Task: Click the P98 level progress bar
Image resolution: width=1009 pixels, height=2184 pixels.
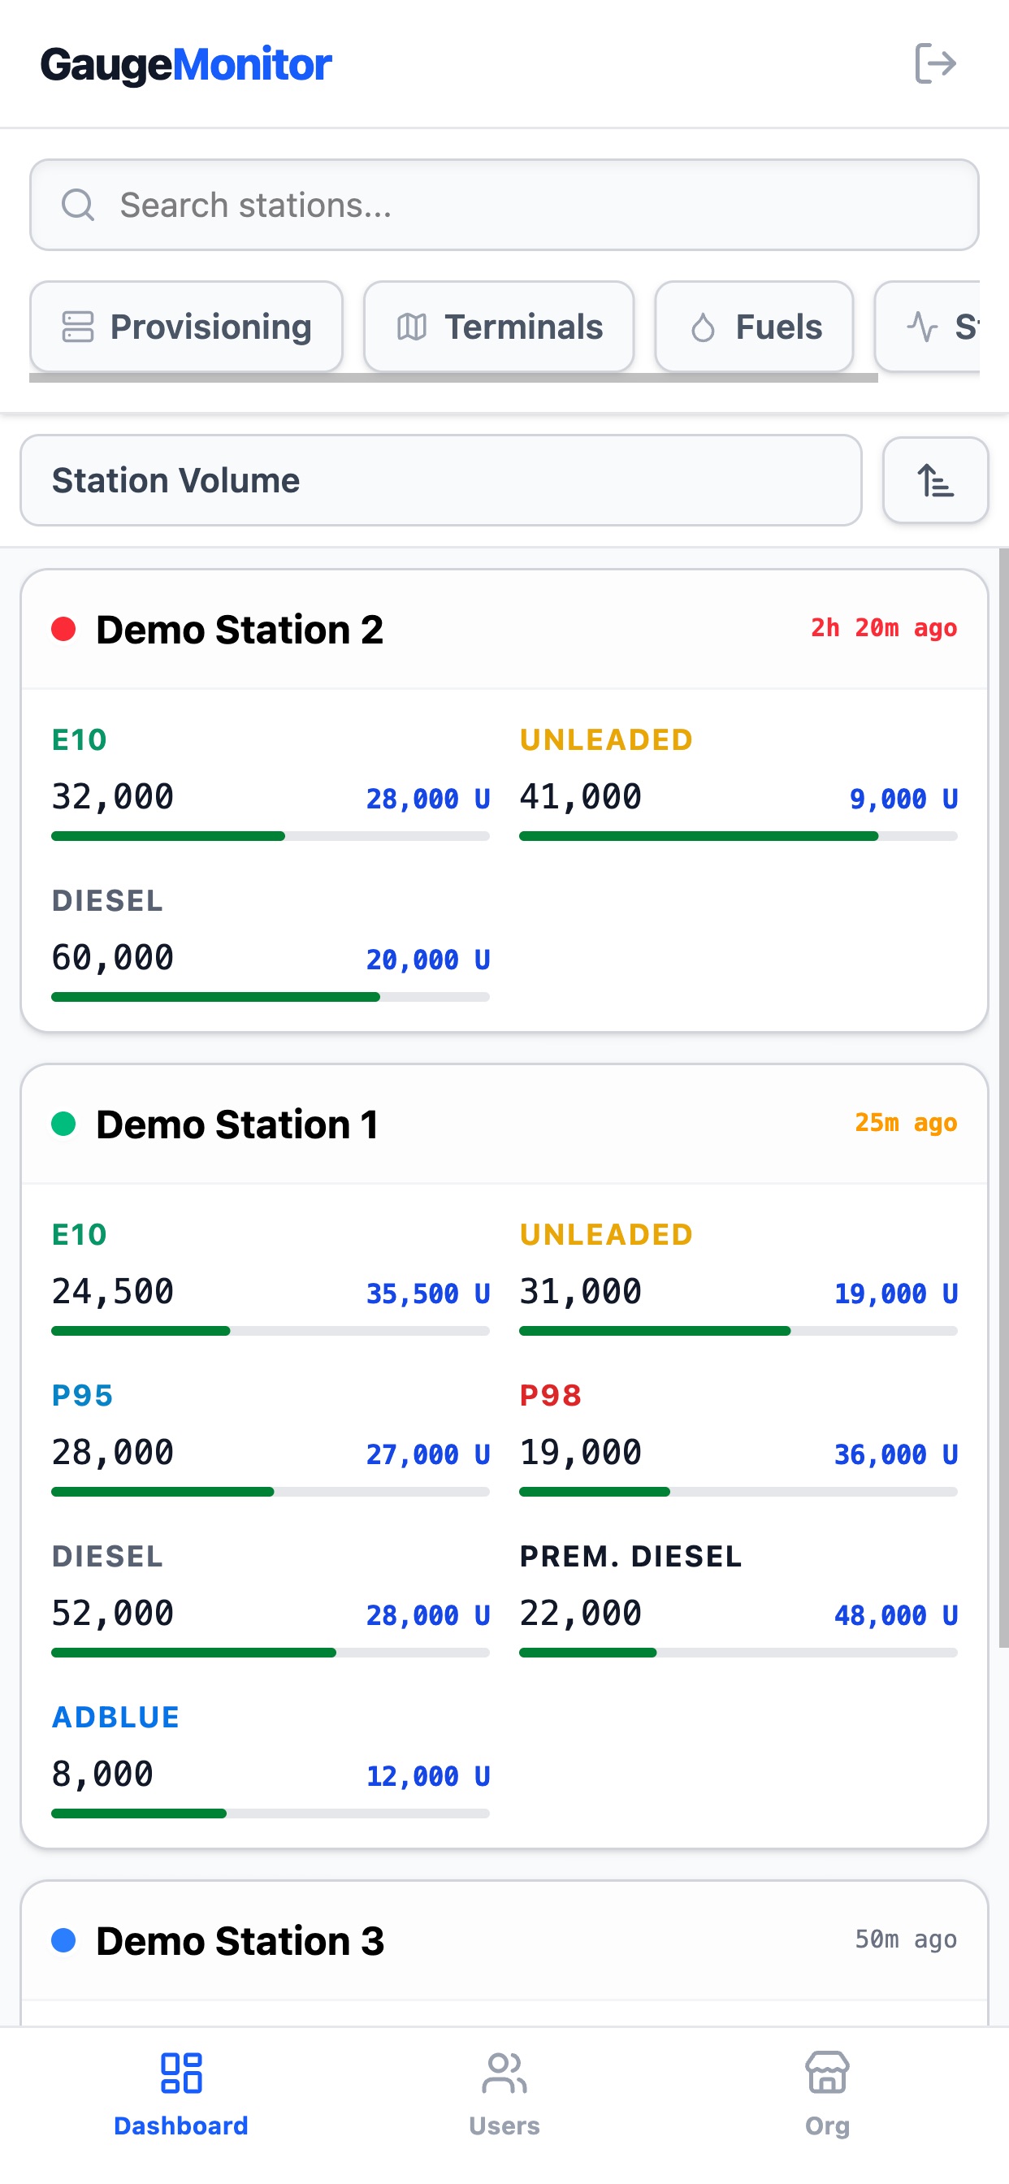Action: (738, 1493)
